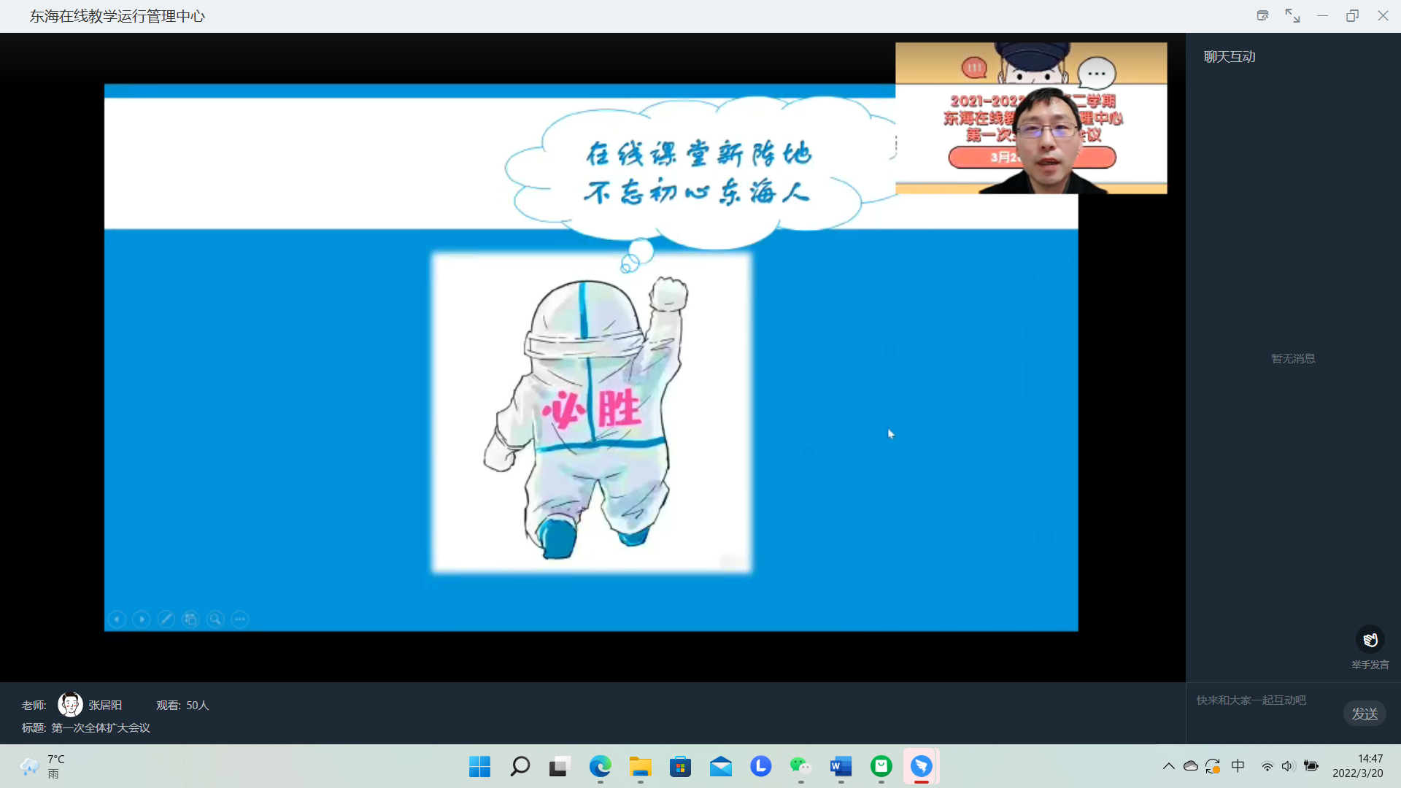Open the 聊天互动 chat panel header
The image size is (1401, 788).
1230,57
